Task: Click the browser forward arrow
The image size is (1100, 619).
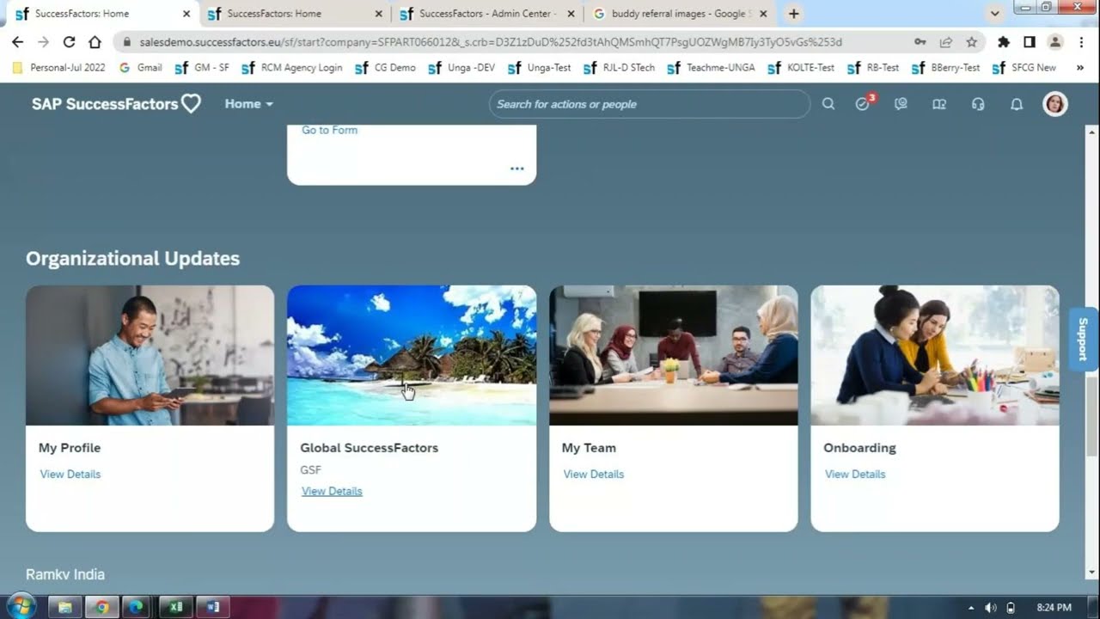Action: click(x=43, y=42)
